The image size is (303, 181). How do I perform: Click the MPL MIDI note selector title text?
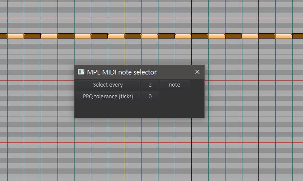click(122, 72)
